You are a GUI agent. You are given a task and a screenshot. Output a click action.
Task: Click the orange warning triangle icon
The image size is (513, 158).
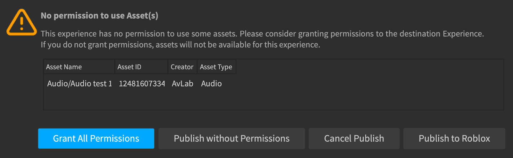pyautogui.click(x=21, y=22)
